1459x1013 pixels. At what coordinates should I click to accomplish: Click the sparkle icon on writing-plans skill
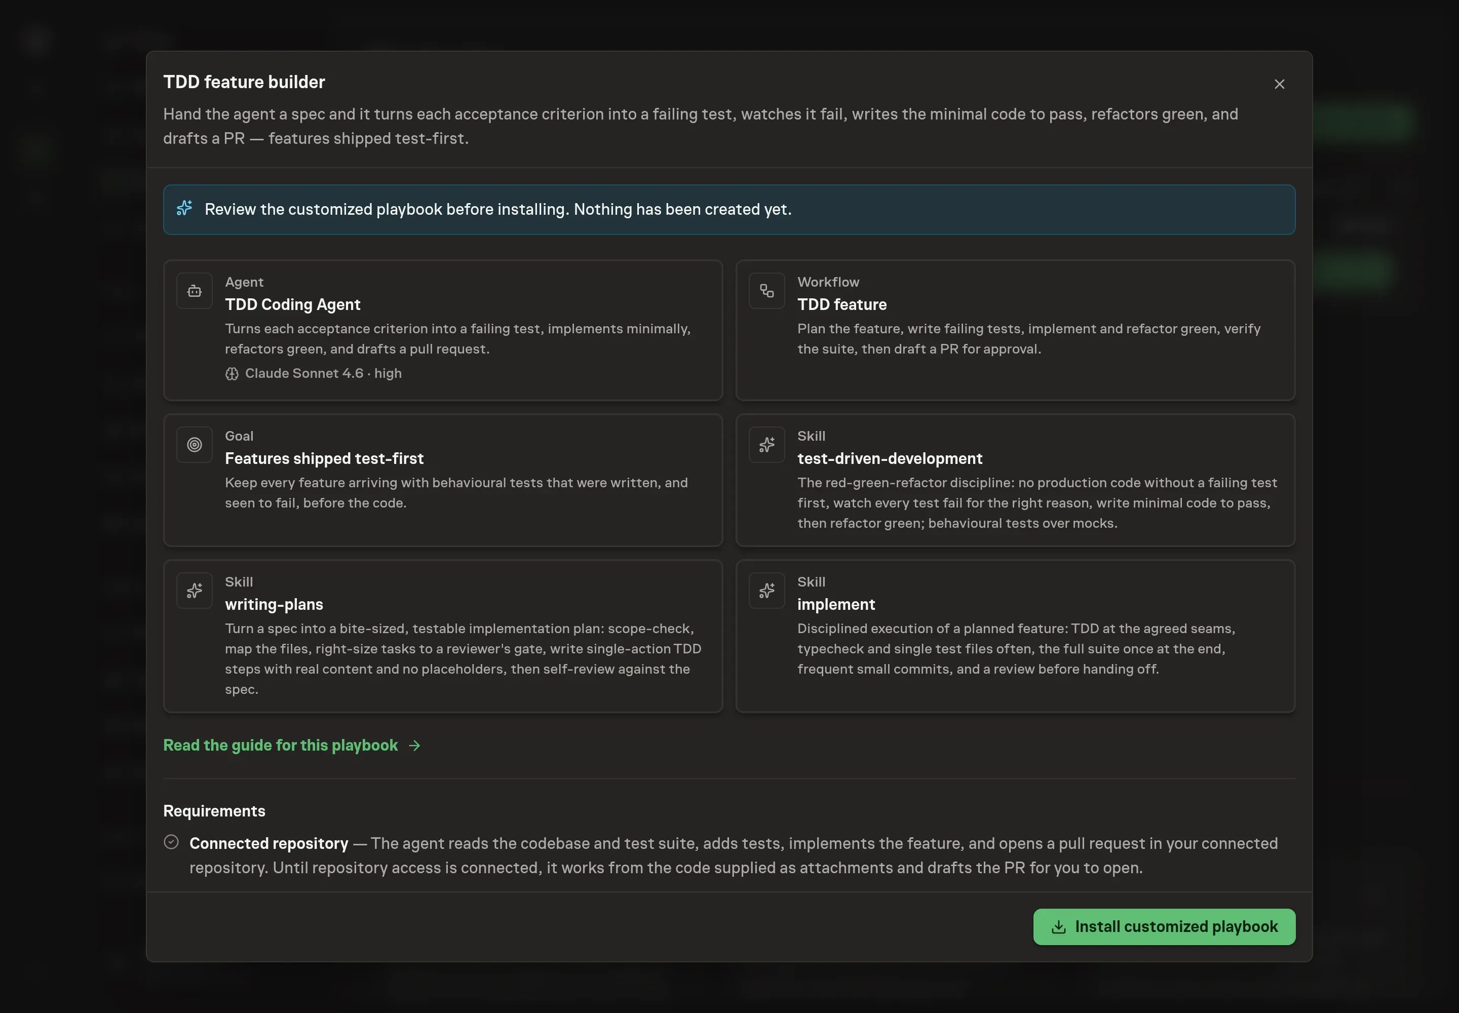click(194, 591)
